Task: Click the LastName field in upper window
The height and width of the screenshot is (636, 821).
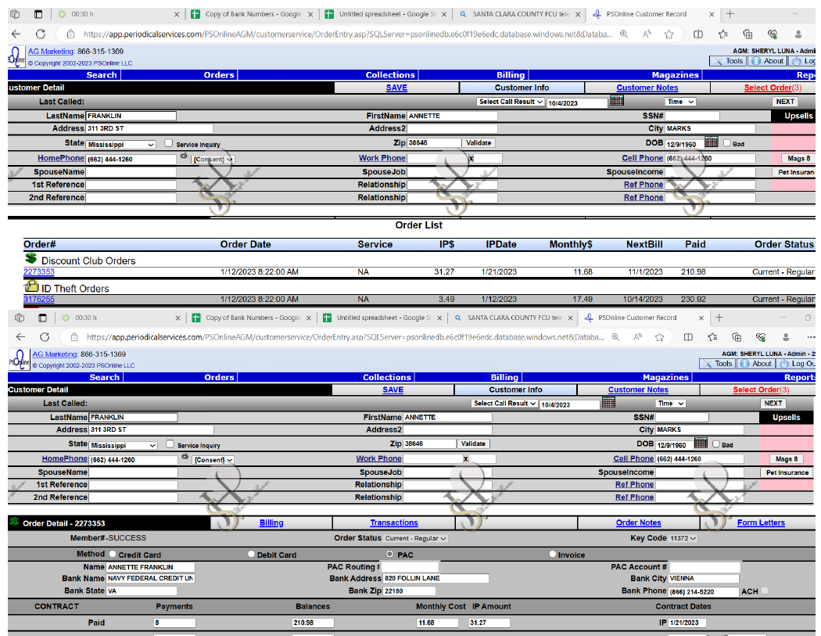Action: (131, 116)
